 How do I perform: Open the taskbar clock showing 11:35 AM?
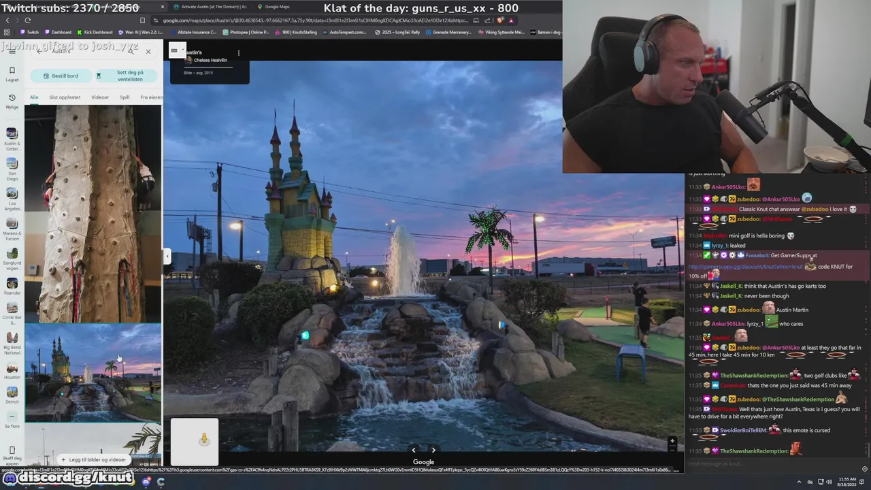tap(848, 482)
